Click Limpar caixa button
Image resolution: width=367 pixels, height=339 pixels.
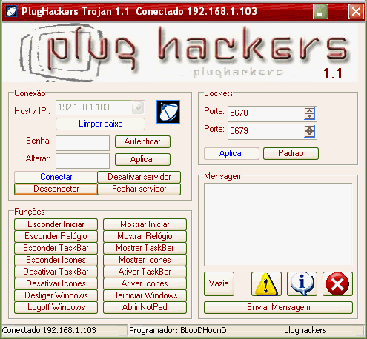[100, 124]
